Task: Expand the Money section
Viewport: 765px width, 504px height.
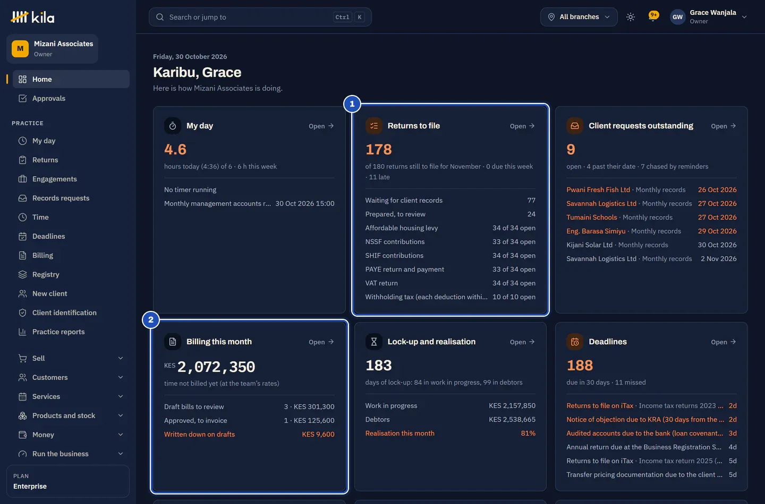Action: (x=71, y=435)
